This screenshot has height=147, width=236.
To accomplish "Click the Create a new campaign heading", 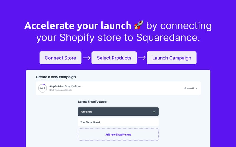I will coord(56,77).
